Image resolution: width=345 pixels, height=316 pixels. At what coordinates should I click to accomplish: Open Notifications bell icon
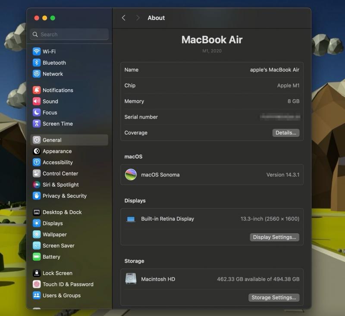(x=37, y=90)
